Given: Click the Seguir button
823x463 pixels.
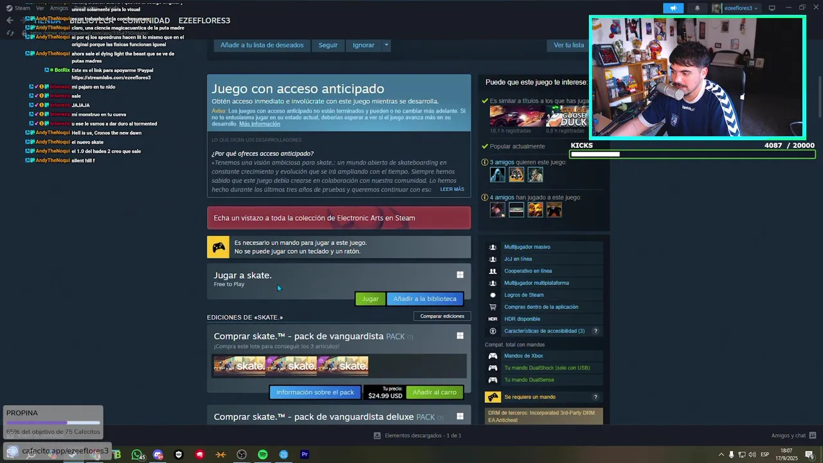Looking at the screenshot, I should (328, 45).
